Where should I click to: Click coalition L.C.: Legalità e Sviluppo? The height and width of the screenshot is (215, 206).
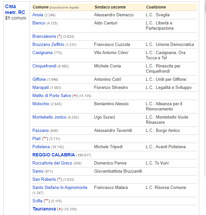169,88
